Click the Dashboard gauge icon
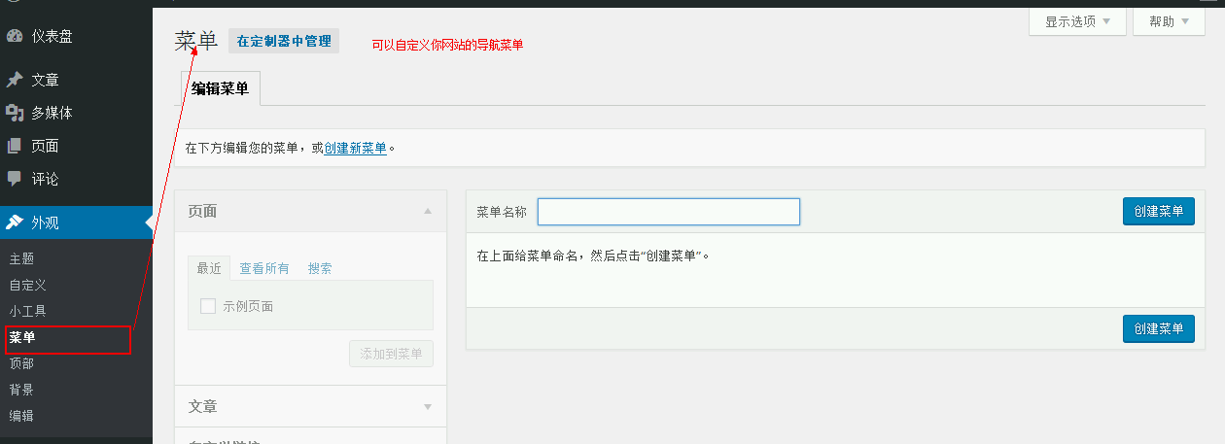This screenshot has height=444, width=1225. [15, 36]
